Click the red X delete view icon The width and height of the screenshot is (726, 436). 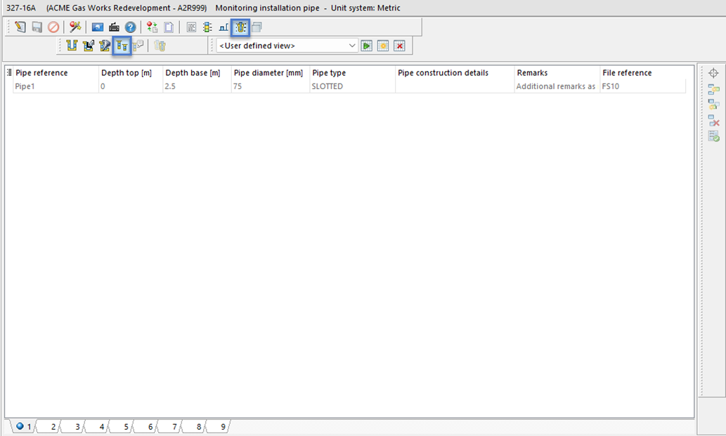pos(399,46)
